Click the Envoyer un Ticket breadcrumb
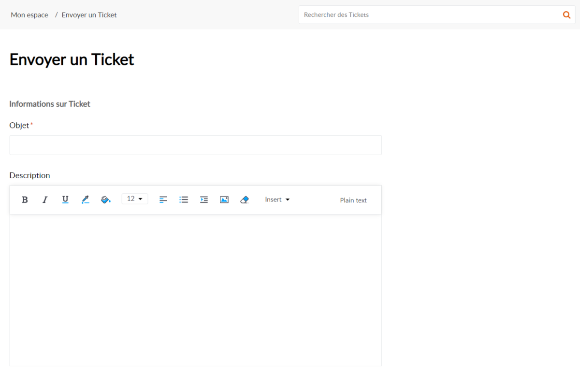580x372 pixels. [89, 15]
